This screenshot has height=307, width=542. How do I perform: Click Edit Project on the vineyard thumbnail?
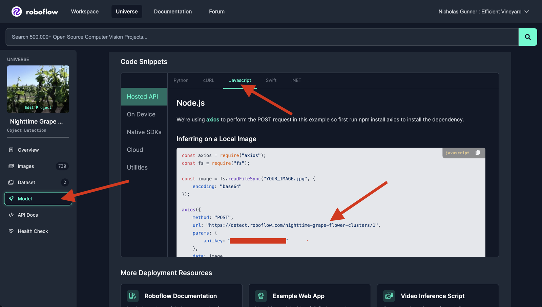(38, 107)
